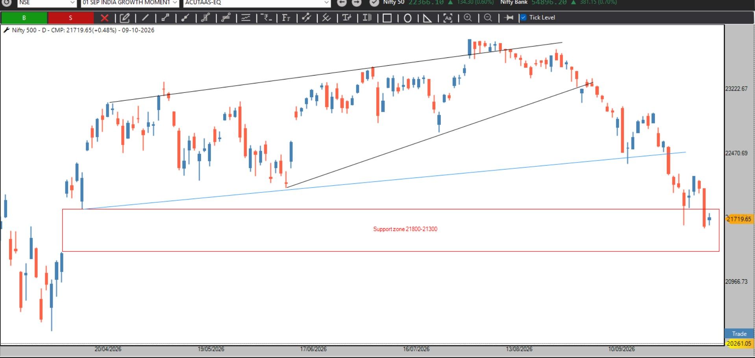Viewport: 755px width, 358px height.
Task: Zoom in with the magnifier plus icon
Action: (468, 18)
